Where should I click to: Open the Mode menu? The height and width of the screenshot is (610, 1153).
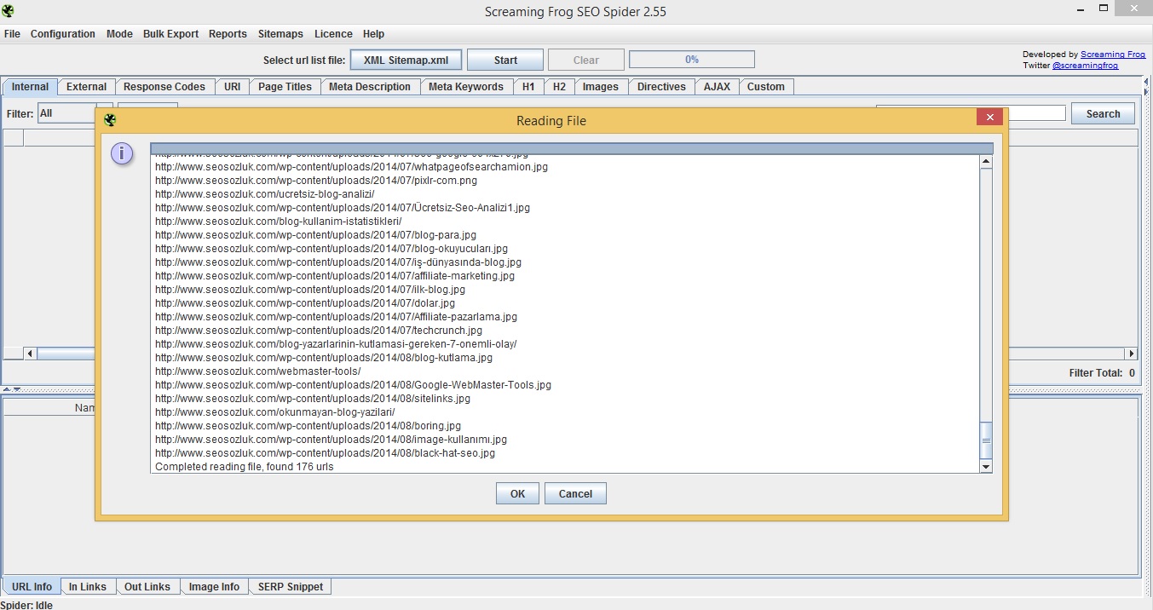[119, 34]
